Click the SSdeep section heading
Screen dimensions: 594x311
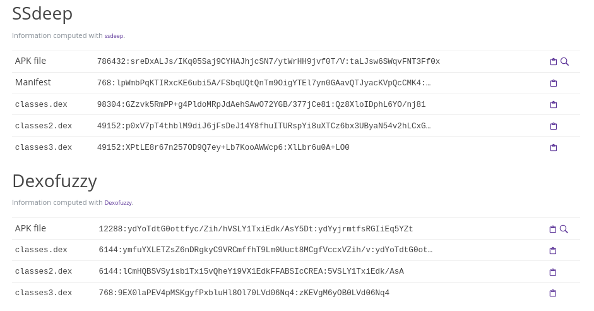(x=42, y=13)
